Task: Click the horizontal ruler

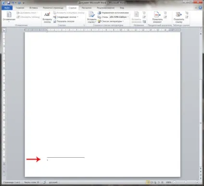Action: [x=102, y=30]
